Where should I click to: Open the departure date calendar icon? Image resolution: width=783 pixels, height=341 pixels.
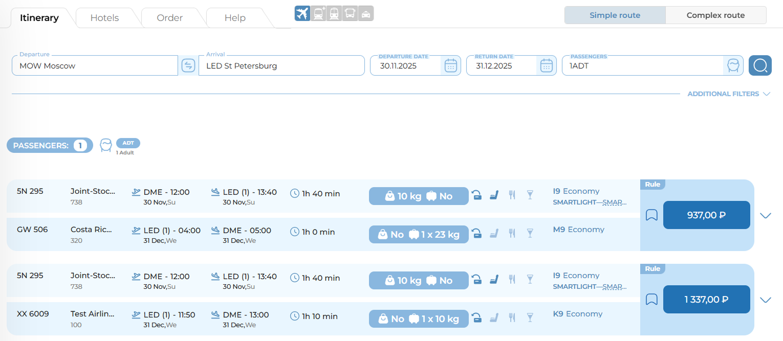point(450,65)
